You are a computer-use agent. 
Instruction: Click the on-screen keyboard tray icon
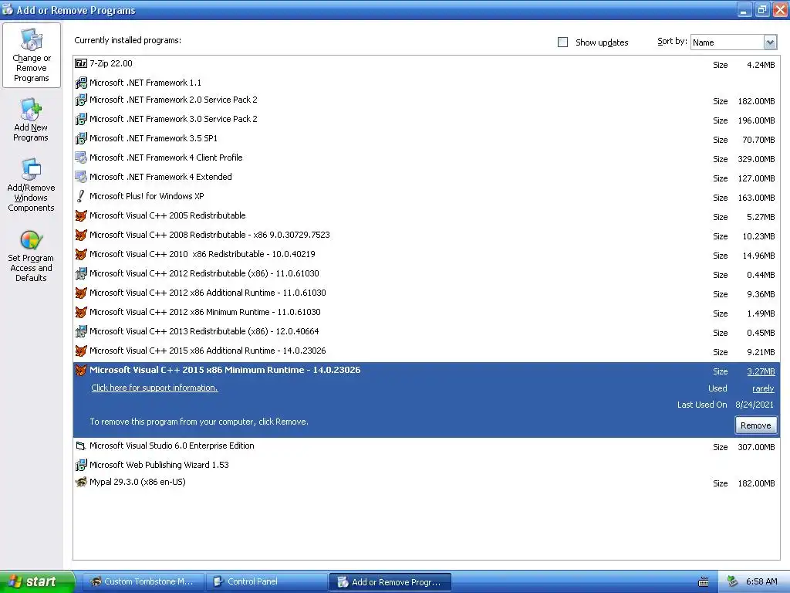[x=704, y=582]
